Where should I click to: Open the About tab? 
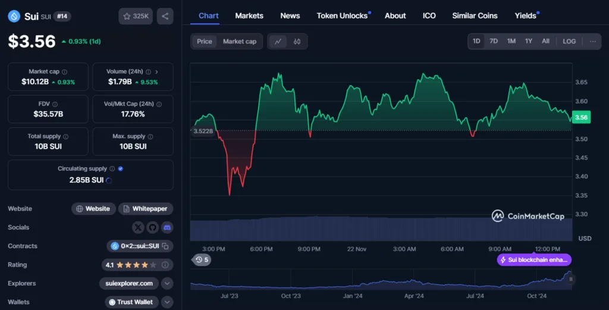pyautogui.click(x=395, y=16)
